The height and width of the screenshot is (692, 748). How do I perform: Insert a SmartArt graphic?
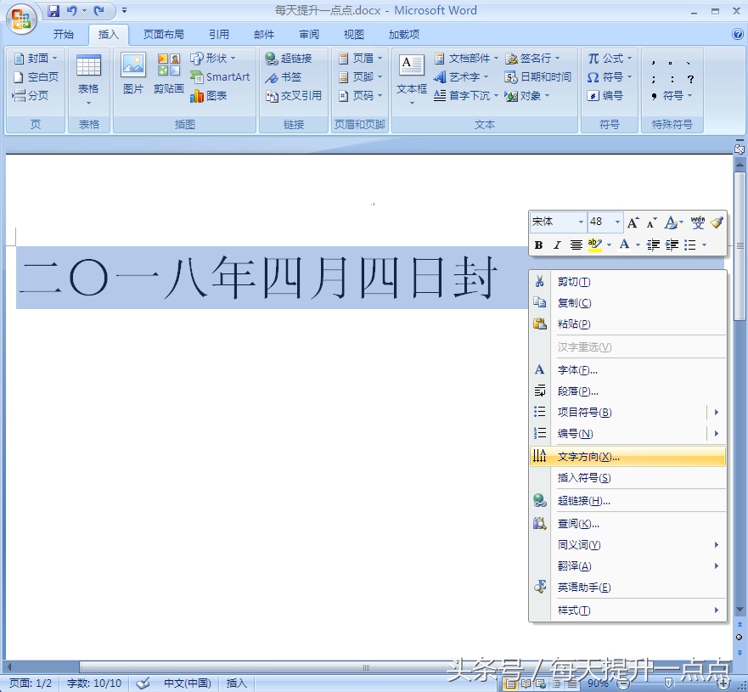(x=220, y=77)
